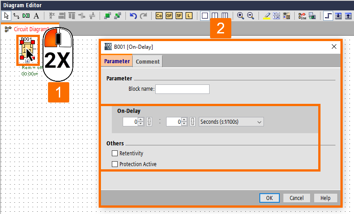Open the GF basic functions list
Image resolution: width=354 pixels, height=214 pixels.
(x=169, y=16)
